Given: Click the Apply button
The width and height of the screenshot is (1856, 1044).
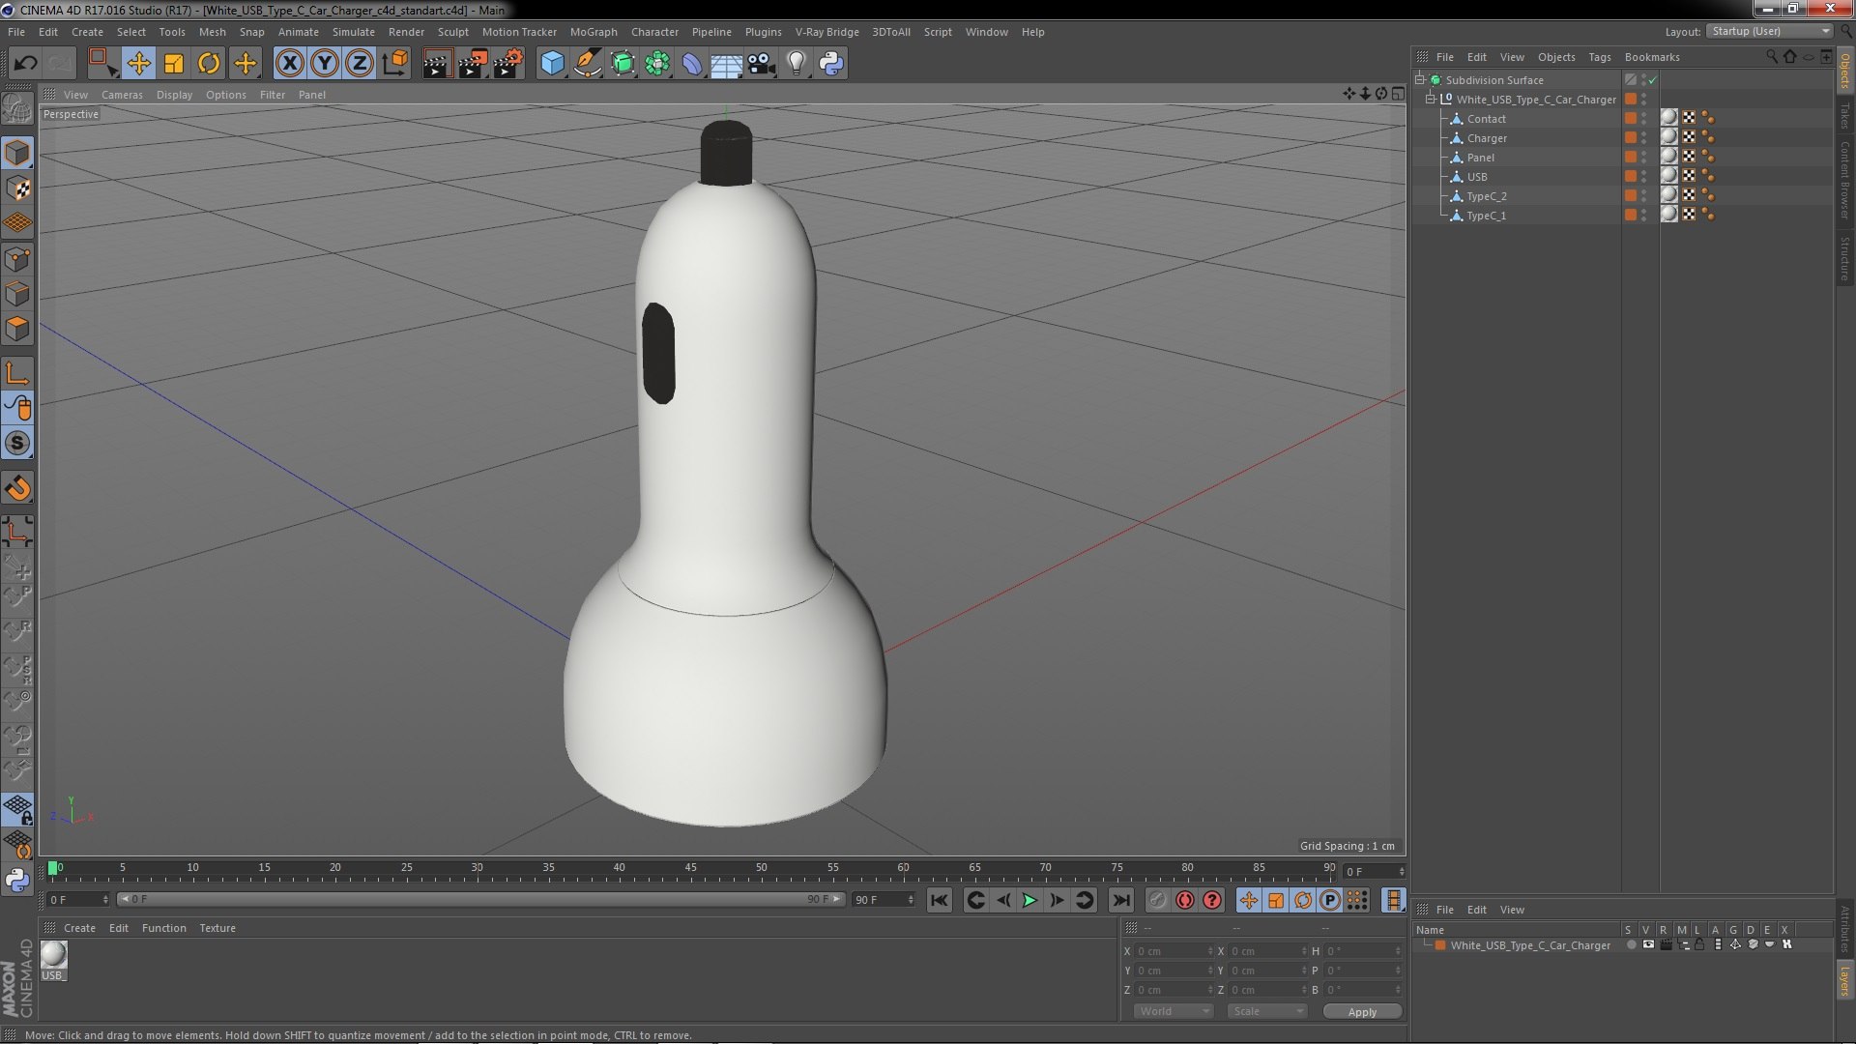Looking at the screenshot, I should (x=1361, y=1012).
